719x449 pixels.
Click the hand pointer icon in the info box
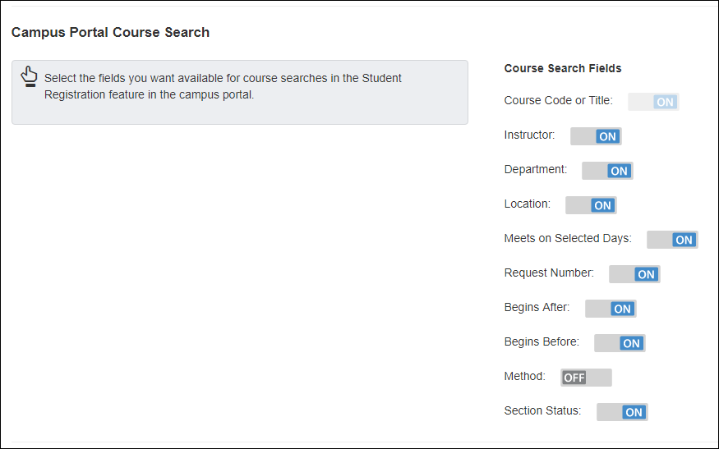[30, 76]
